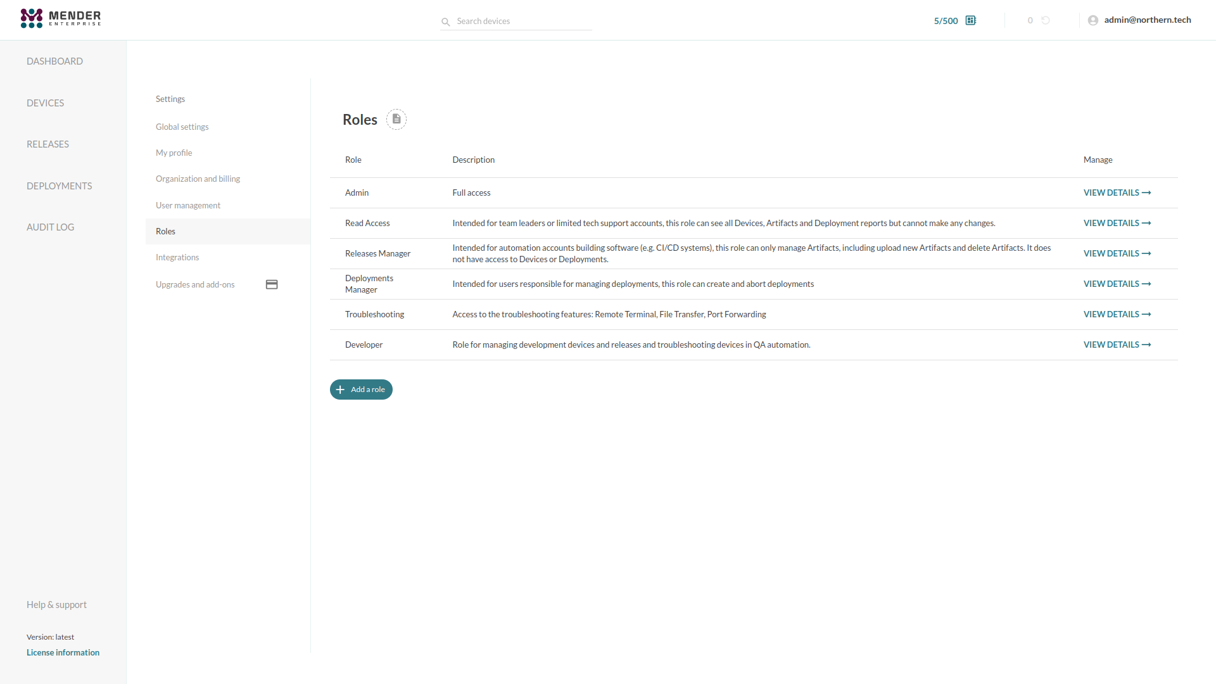Viewport: 1216px width, 684px height.
Task: Click the Roles page copy/edit icon
Action: tap(396, 118)
